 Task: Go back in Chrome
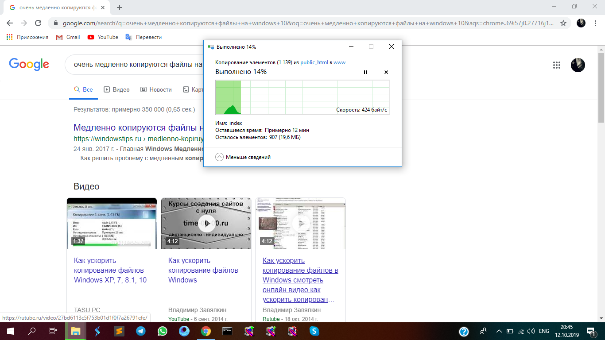pos(10,23)
